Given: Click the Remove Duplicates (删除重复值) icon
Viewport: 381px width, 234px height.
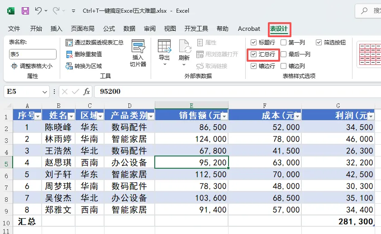Looking at the screenshot, I should [x=69, y=54].
